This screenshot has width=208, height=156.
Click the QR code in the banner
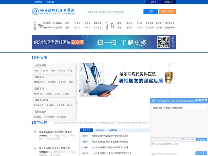point(163,42)
